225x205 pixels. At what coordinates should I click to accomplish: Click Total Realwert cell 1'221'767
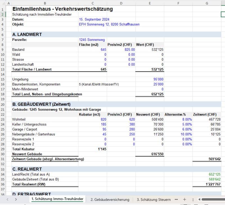(207, 184)
